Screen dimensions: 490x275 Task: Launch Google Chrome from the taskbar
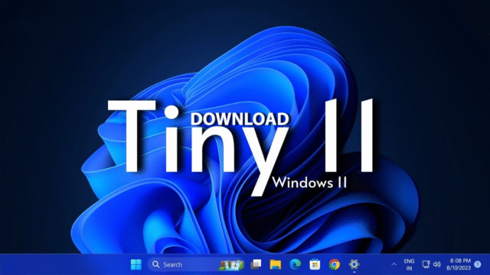tap(335, 264)
